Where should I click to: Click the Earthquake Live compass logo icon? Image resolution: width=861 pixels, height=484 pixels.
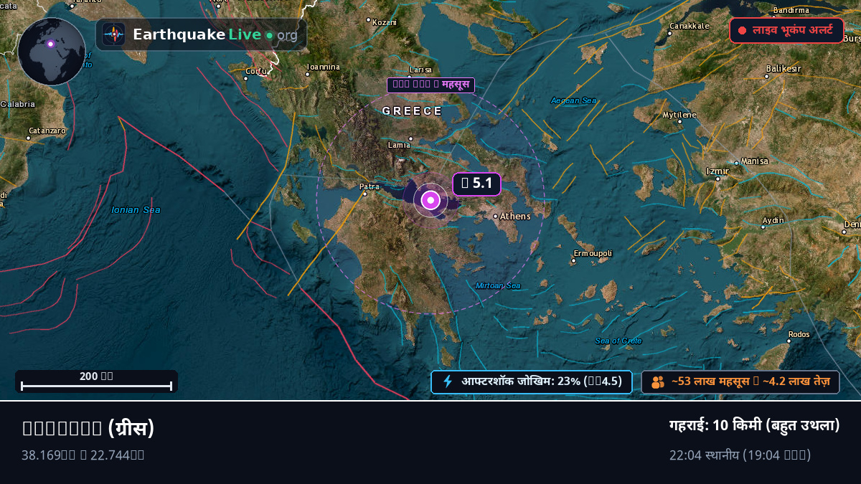[113, 34]
